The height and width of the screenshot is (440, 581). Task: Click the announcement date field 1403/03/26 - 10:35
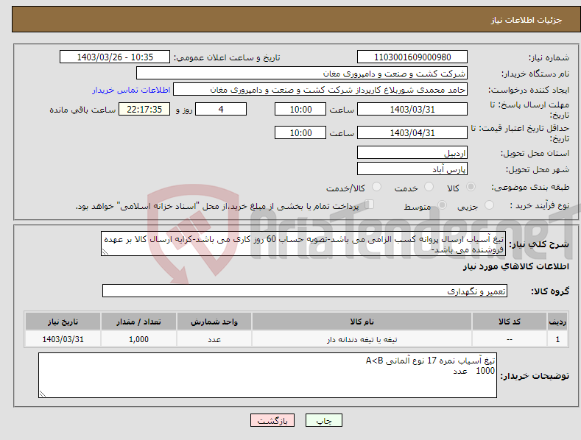click(x=114, y=57)
